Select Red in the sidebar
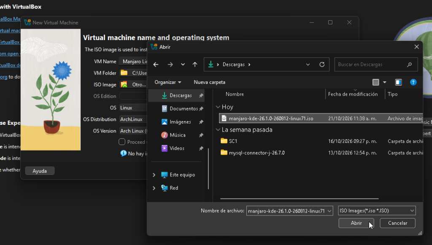432x245 pixels. pos(170,188)
